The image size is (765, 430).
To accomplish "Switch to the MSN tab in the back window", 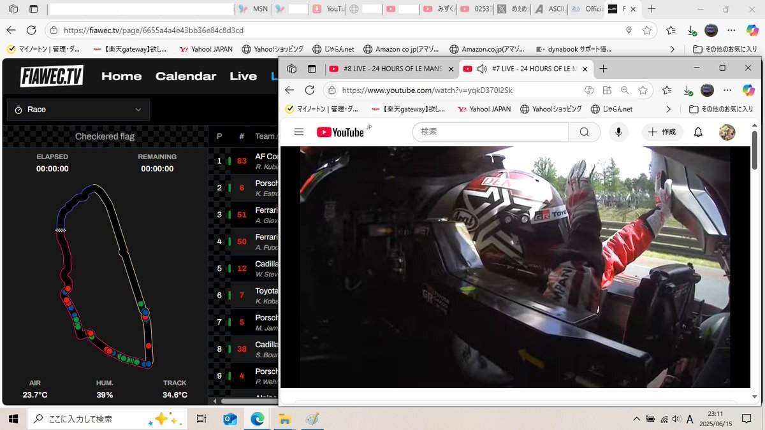I will (x=253, y=10).
